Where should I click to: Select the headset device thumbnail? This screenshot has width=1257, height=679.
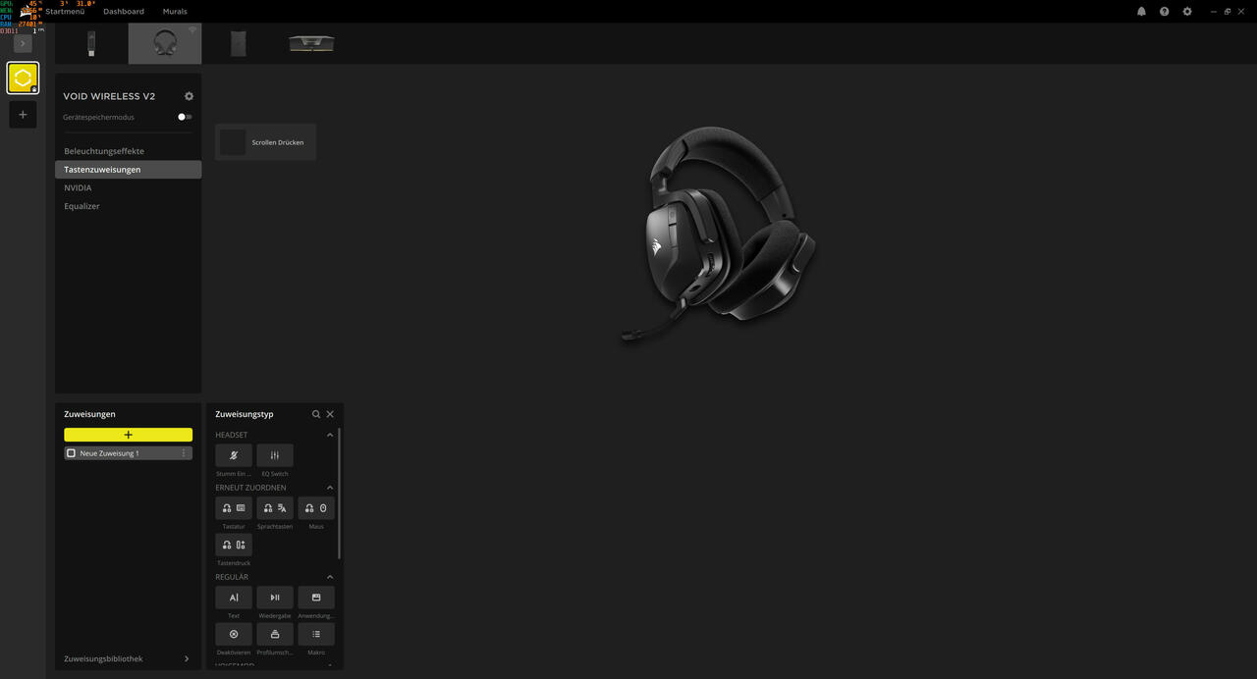(x=165, y=43)
